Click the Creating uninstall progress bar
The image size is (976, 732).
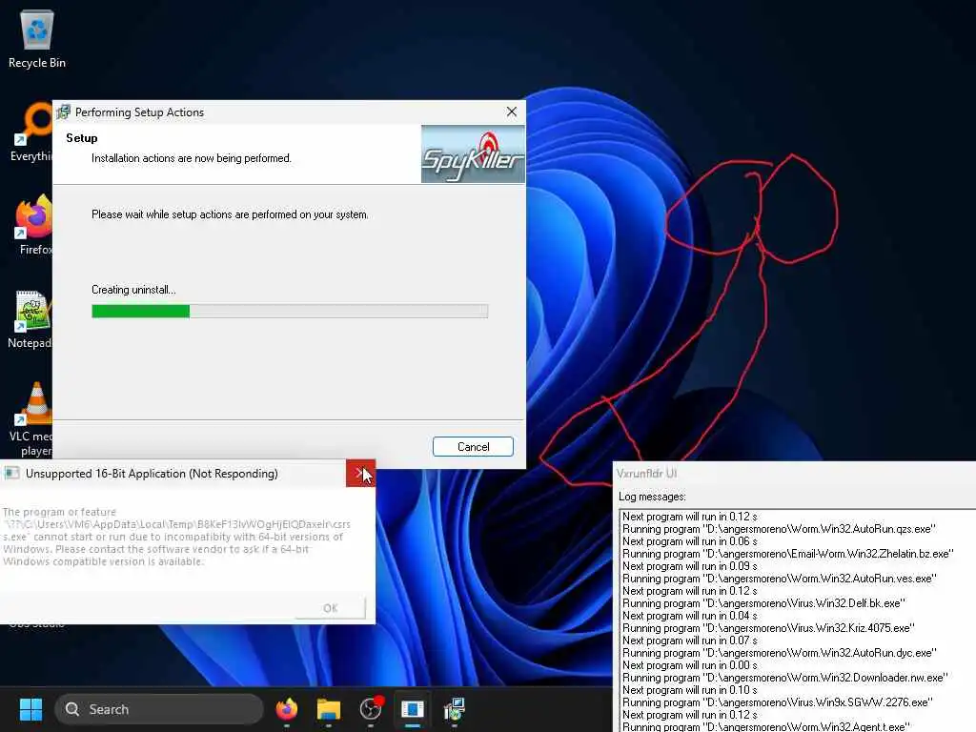pyautogui.click(x=290, y=311)
